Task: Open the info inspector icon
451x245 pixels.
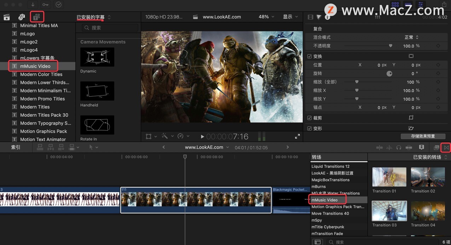Action: pyautogui.click(x=327, y=17)
